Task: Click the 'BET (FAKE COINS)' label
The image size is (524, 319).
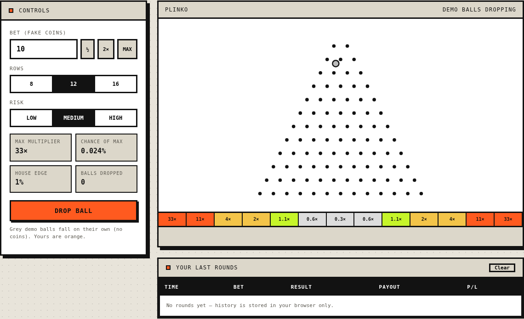Action: [x=38, y=33]
